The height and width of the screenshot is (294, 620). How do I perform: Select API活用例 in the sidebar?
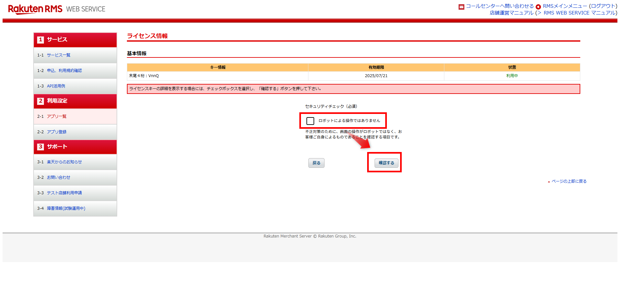[56, 86]
